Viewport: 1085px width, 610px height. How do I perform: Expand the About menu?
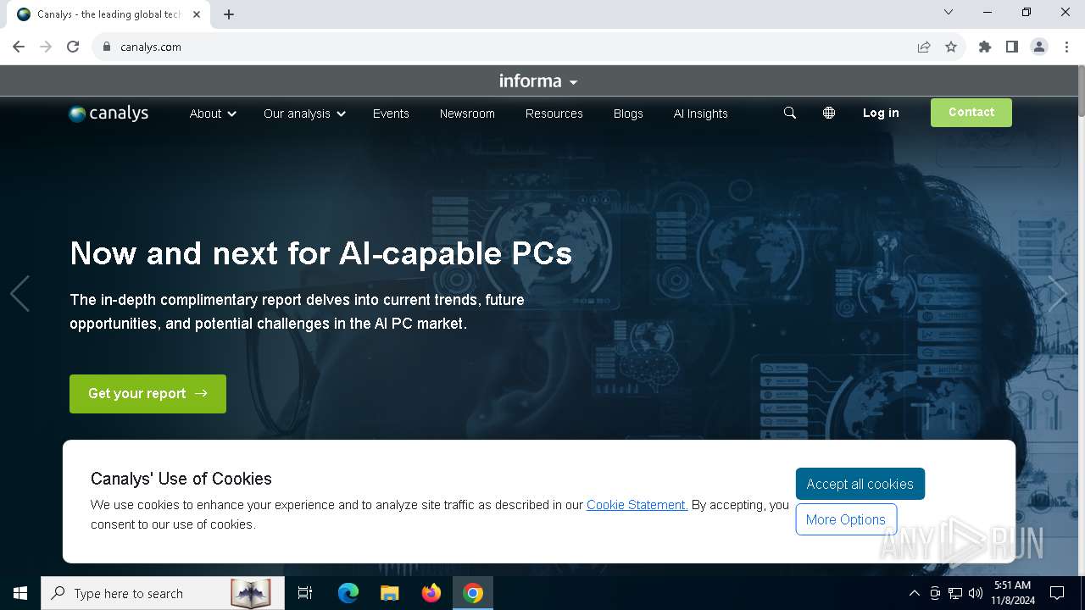click(213, 114)
